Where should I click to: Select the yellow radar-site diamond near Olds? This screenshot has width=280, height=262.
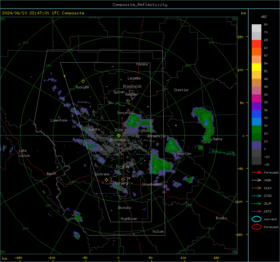pyautogui.click(x=119, y=136)
